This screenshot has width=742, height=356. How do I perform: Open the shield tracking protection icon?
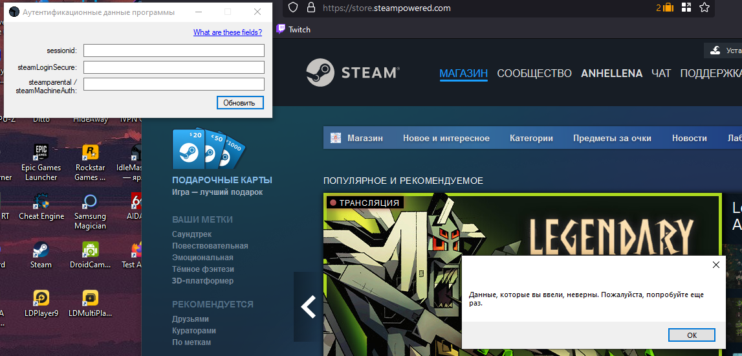pos(294,8)
